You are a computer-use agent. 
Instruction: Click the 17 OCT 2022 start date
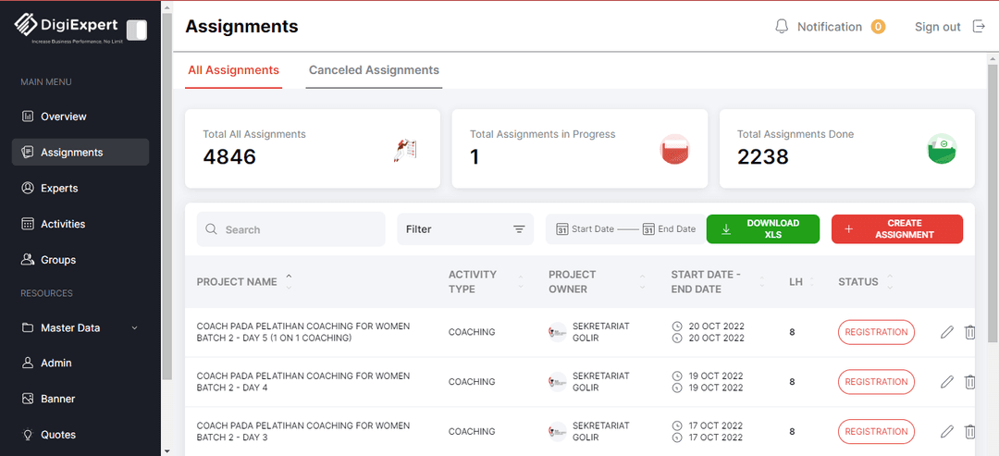coord(715,425)
